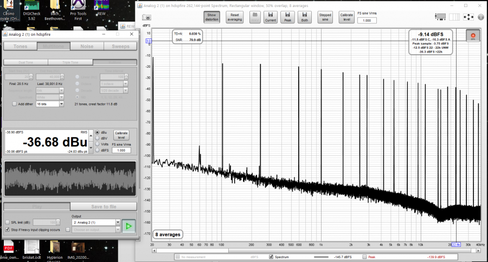Toggle the Show distortion button
Screen dimensions: 488x262
coord(211,17)
